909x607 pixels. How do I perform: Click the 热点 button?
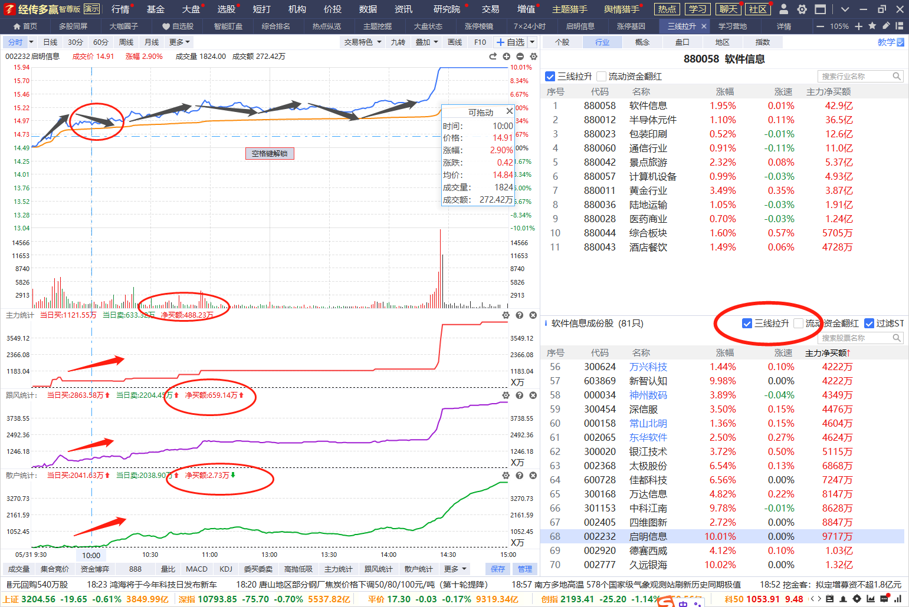point(667,9)
